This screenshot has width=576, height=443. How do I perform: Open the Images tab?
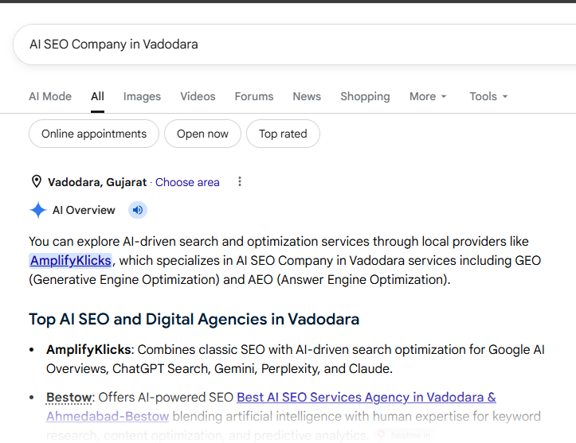tap(142, 96)
